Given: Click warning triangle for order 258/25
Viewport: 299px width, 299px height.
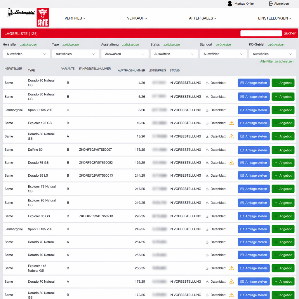Looking at the screenshot, I should click(232, 268).
